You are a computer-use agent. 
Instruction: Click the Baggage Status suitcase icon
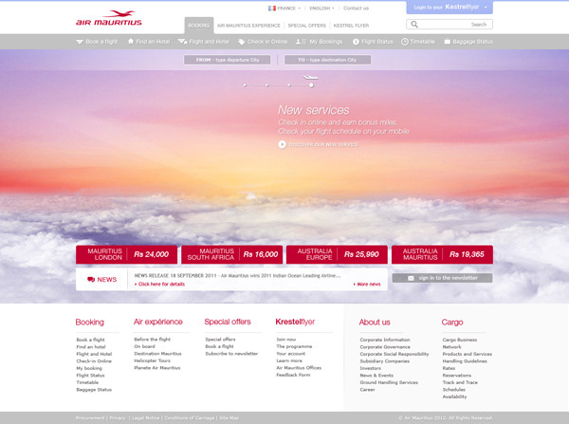447,42
